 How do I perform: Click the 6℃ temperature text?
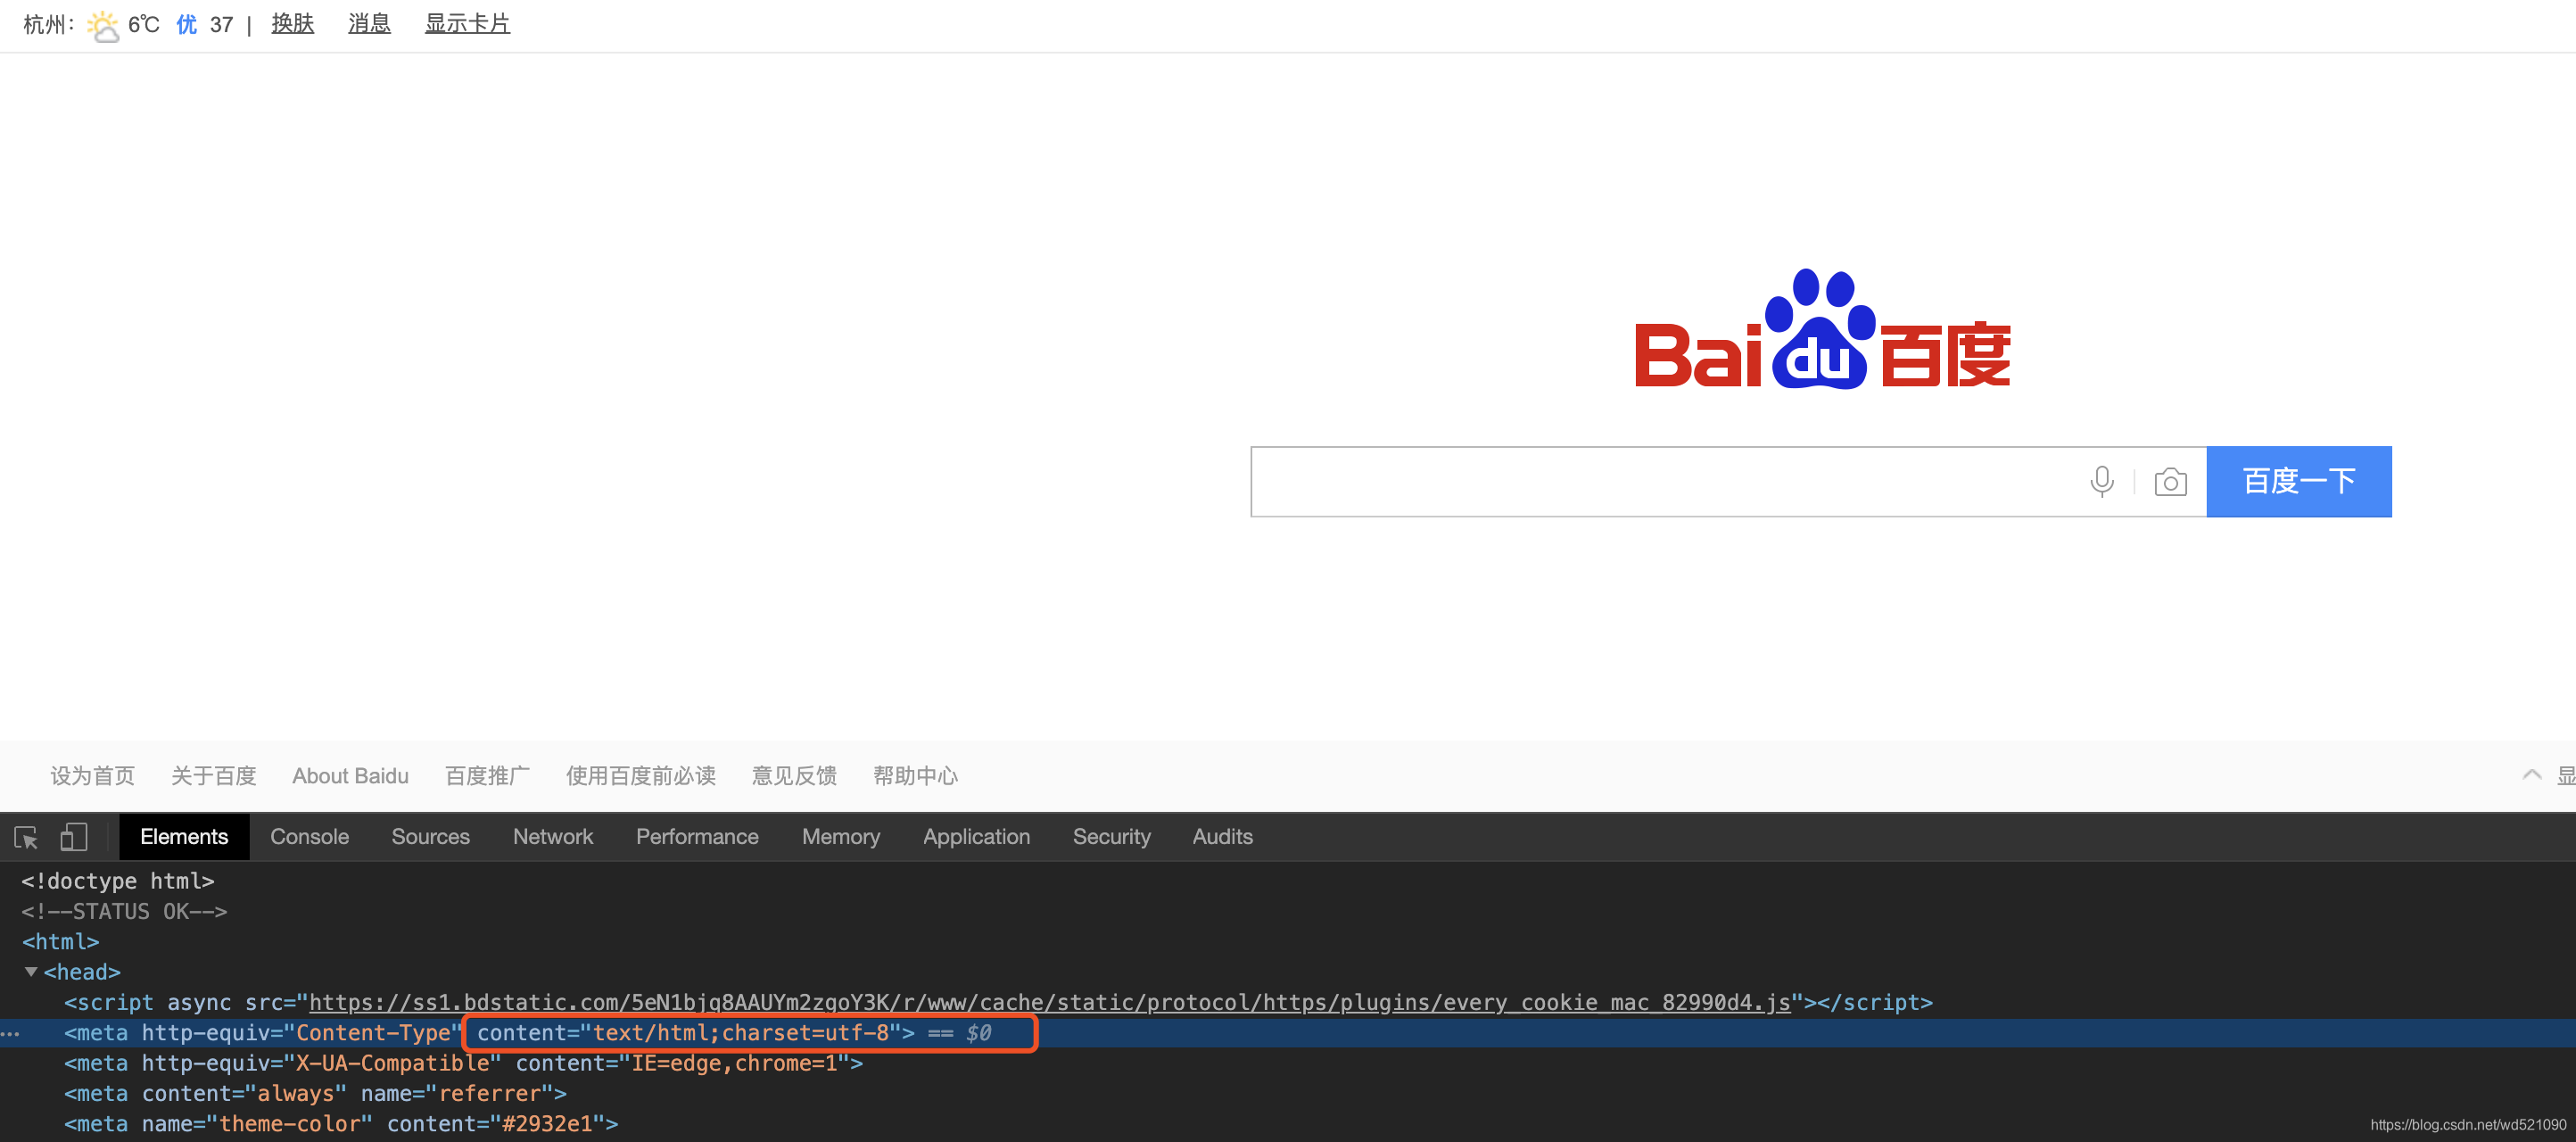[x=144, y=25]
